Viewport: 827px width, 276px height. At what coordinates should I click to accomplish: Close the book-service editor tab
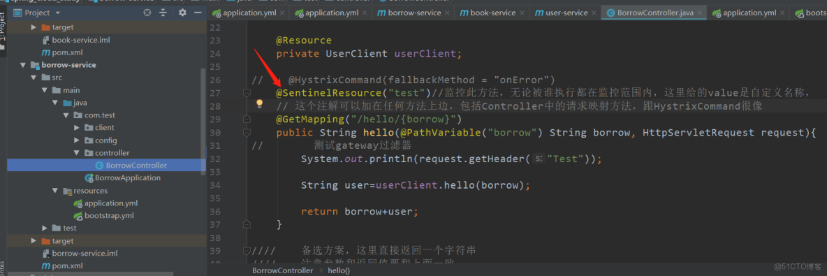(x=523, y=13)
